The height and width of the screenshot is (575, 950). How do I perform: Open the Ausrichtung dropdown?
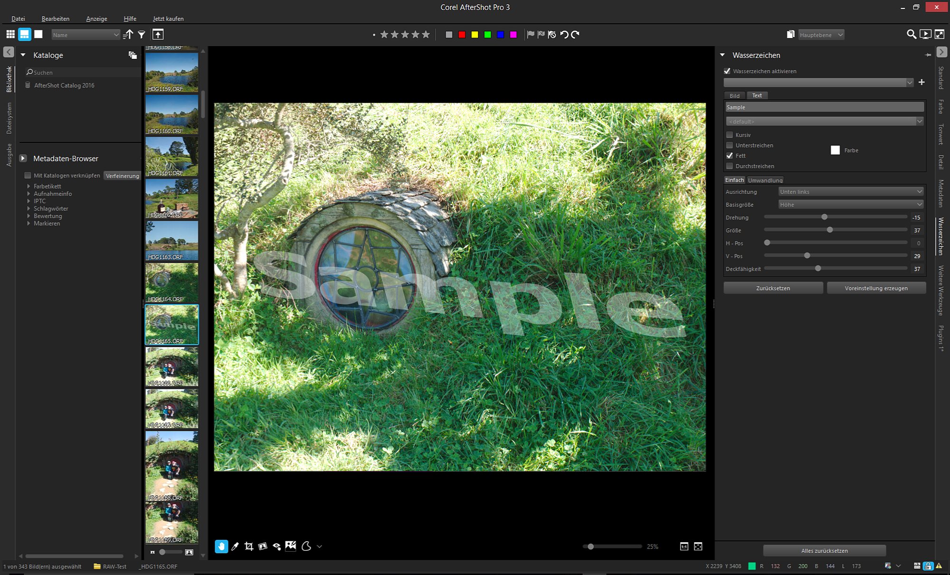tap(851, 192)
